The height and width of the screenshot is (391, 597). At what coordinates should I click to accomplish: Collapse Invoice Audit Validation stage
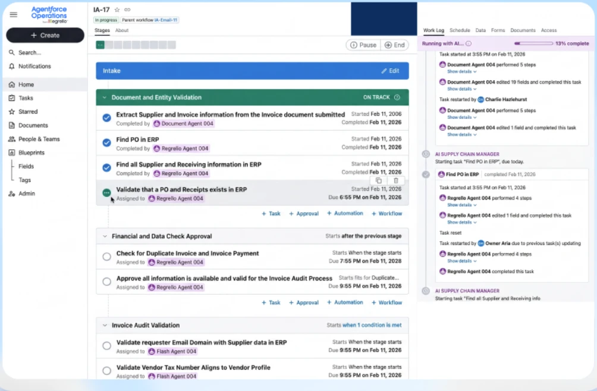coord(105,325)
